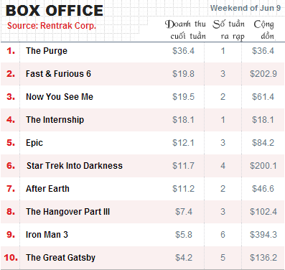Click the $36.4 weekend gross for The Purge

184,51
